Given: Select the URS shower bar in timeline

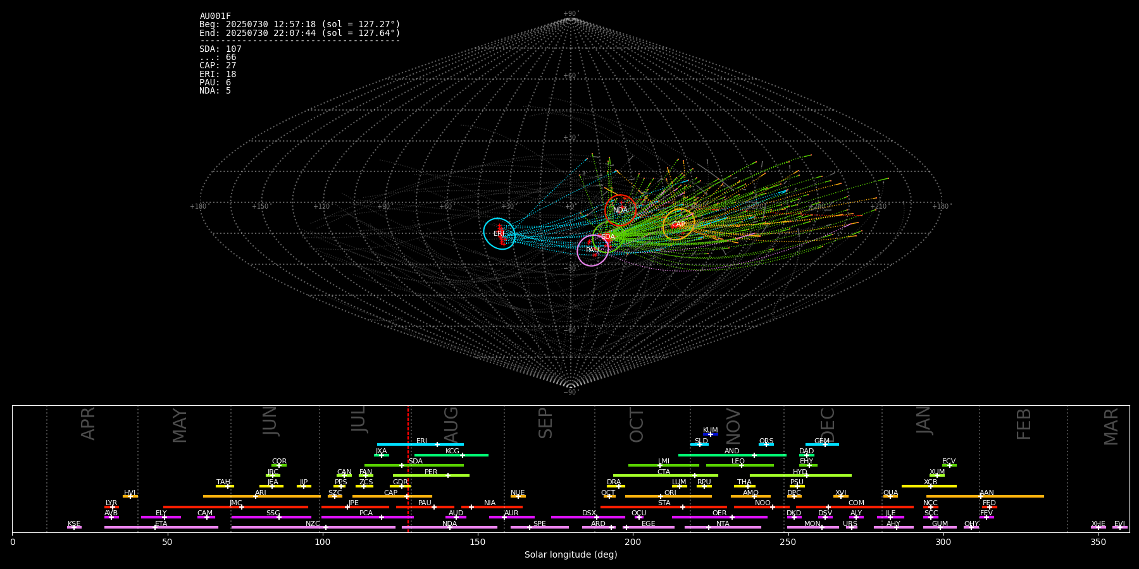Looking at the screenshot, I should point(852,527).
